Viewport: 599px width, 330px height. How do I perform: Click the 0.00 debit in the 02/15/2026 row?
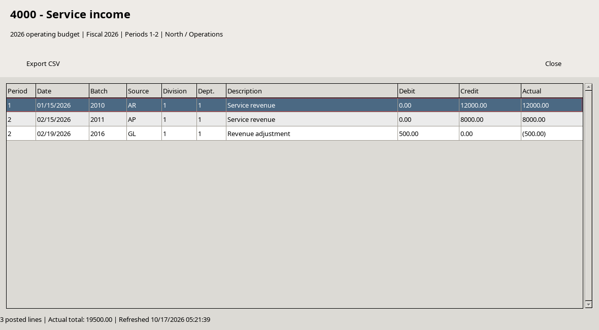coord(428,119)
